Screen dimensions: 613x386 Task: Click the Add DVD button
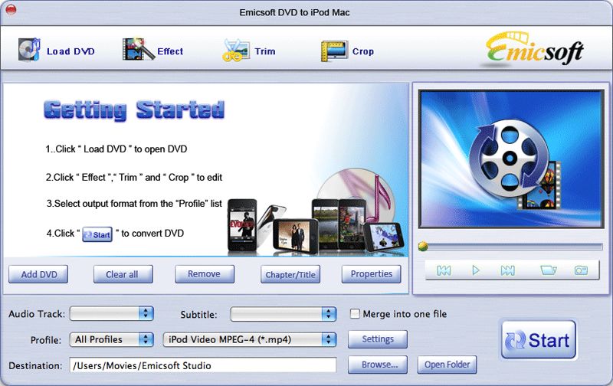pyautogui.click(x=38, y=274)
